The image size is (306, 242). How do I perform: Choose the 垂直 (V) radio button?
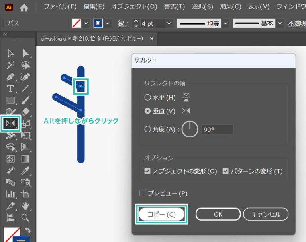pos(147,111)
